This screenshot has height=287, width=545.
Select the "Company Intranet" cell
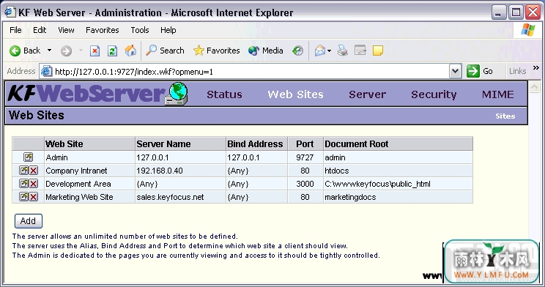[x=89, y=171]
